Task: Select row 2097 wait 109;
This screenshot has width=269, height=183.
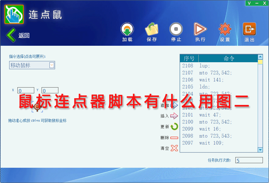Action: (x=219, y=143)
